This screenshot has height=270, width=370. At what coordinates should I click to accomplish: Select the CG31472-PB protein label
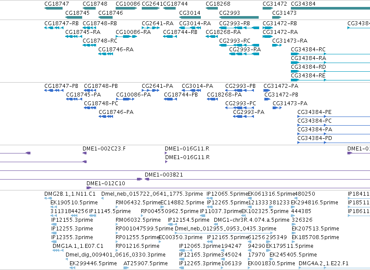281,95
